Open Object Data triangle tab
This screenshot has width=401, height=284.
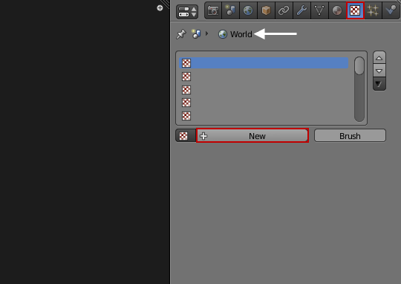(x=319, y=10)
